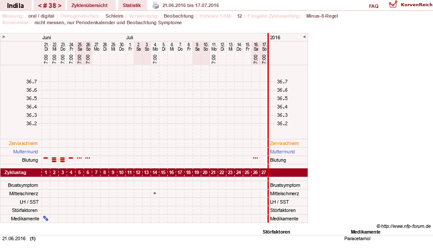The image size is (433, 249).
Task: Click the 'oral / digital' measurement value
Action: [x=41, y=16]
